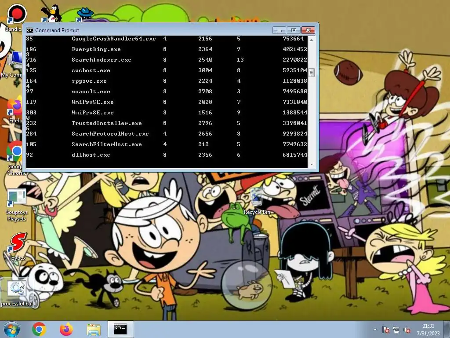This screenshot has height=338, width=450.
Task: Click the muted volume tray icon
Action: click(407, 330)
